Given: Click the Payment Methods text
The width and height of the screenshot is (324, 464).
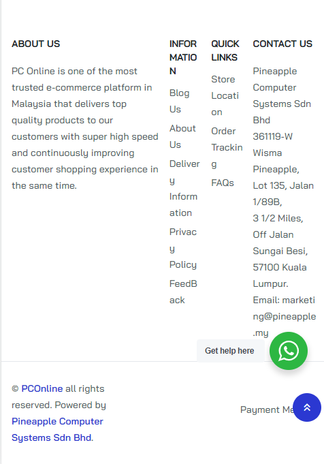Looking at the screenshot, I should (x=266, y=409).
